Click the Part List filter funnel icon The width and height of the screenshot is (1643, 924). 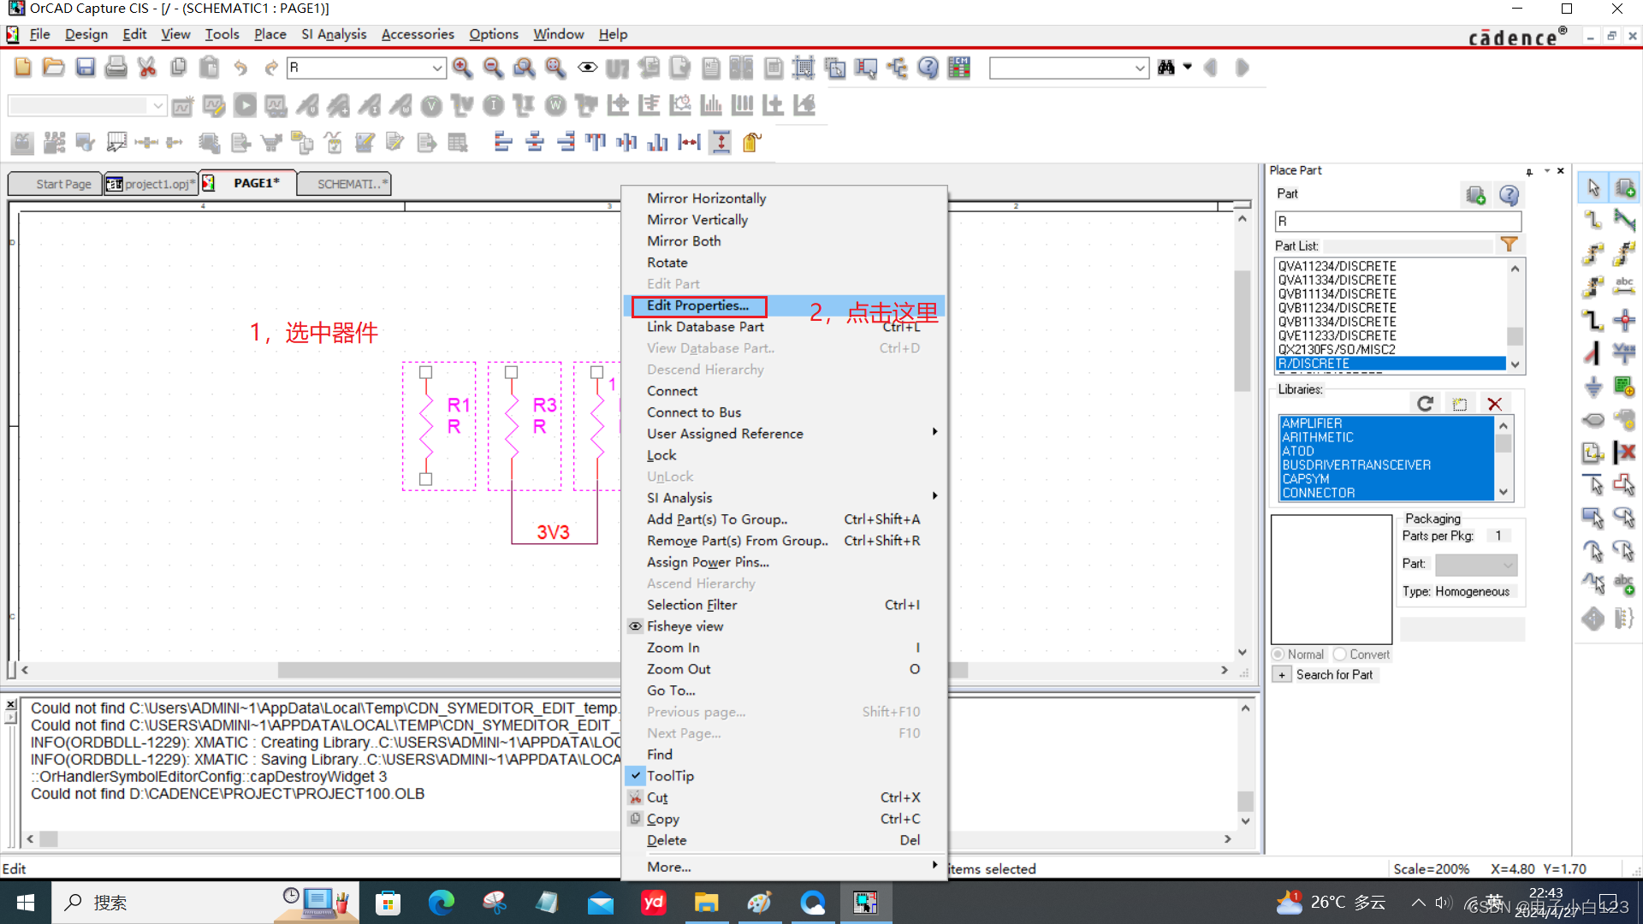1509,245
